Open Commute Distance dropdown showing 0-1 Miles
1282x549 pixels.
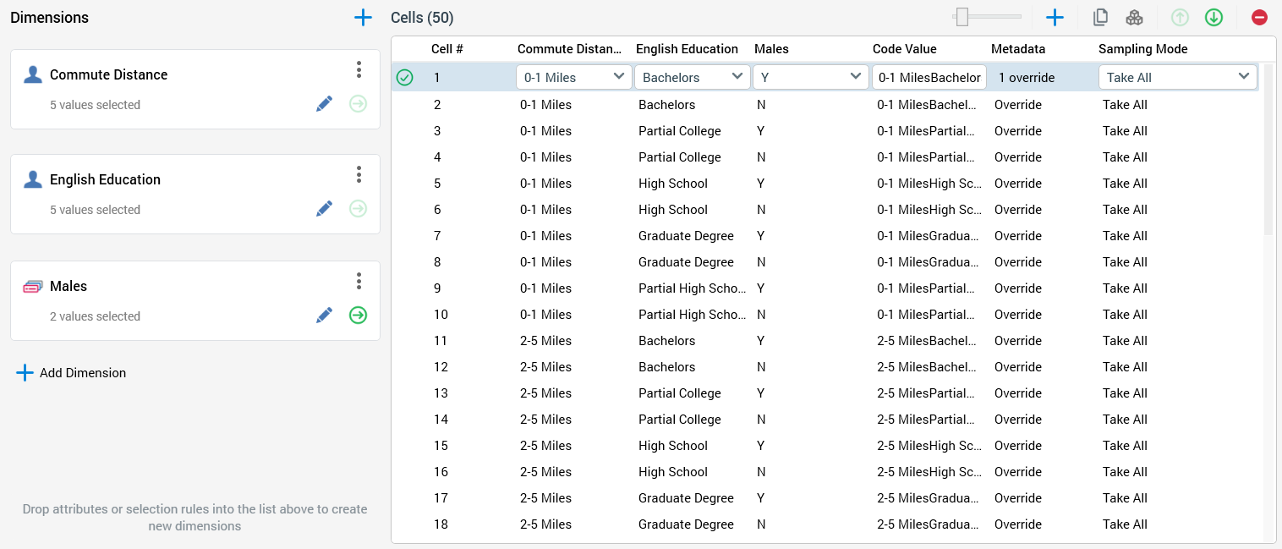573,78
